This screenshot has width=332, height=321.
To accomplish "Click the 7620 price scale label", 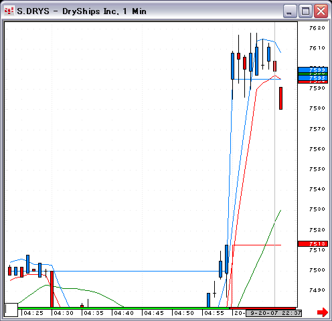I will tap(317, 28).
